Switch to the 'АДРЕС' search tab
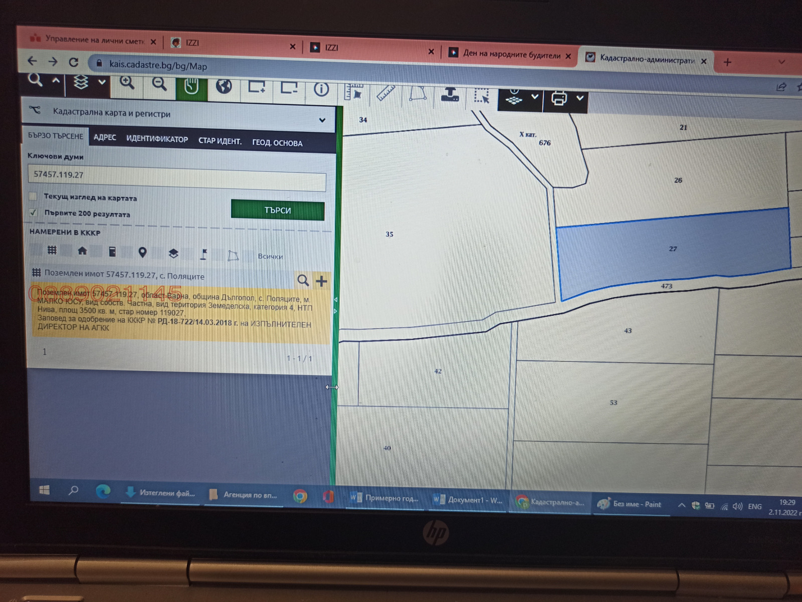802x602 pixels. pyautogui.click(x=105, y=137)
